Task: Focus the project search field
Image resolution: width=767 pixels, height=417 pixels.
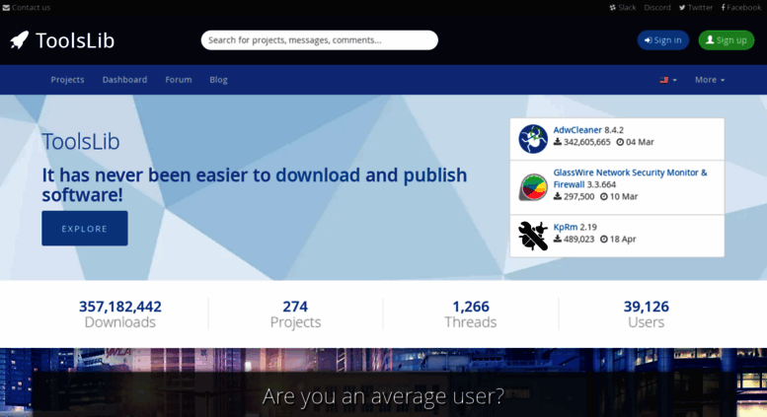Action: pyautogui.click(x=320, y=40)
